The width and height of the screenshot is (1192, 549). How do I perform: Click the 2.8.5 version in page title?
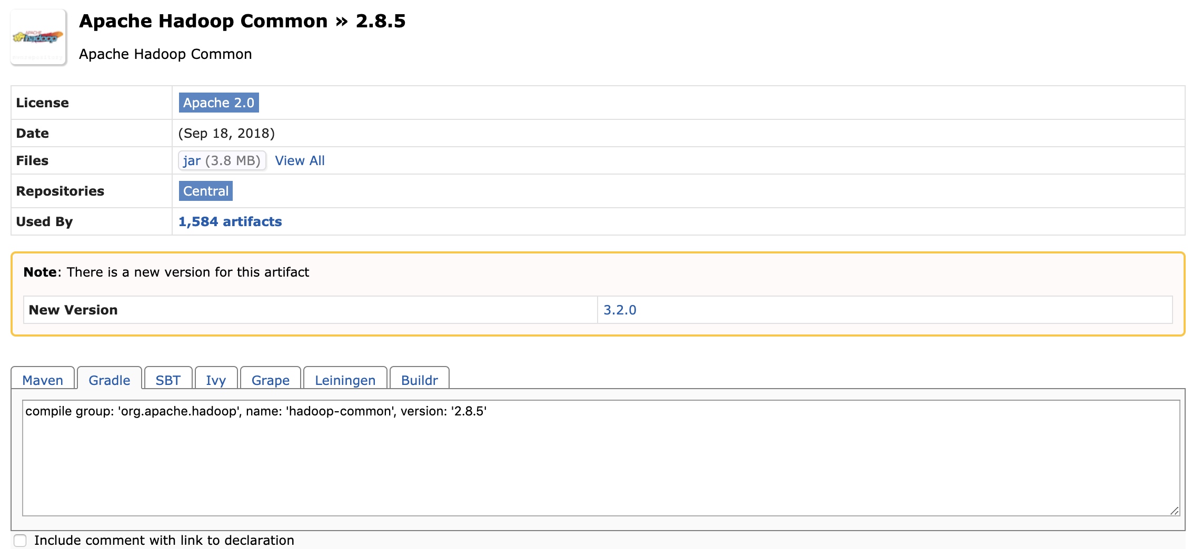coord(380,21)
